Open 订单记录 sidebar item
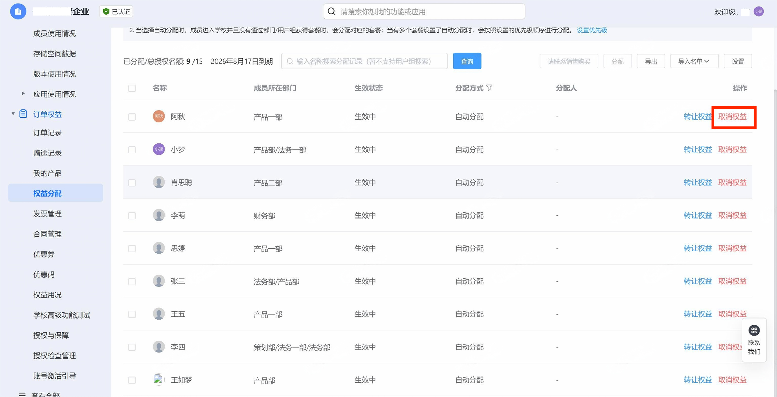Viewport: 777px width, 397px height. coord(47,133)
